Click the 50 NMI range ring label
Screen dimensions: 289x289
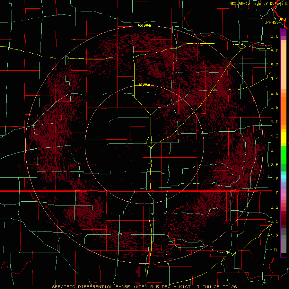[144, 85]
